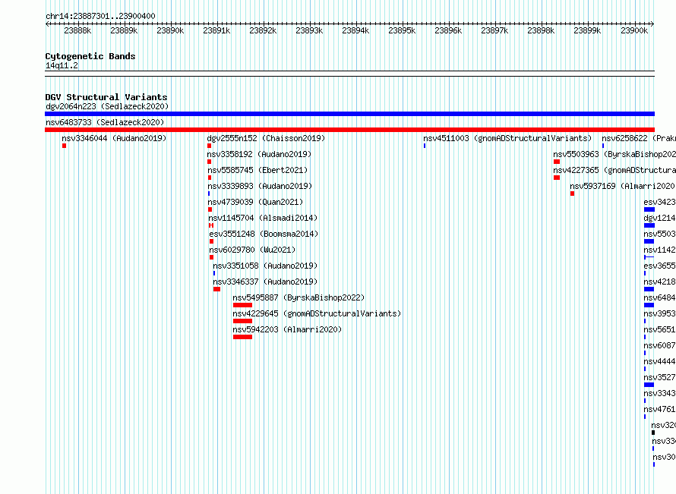676x494 pixels.
Task: Click the 23895k ruler label
Action: coord(402,30)
